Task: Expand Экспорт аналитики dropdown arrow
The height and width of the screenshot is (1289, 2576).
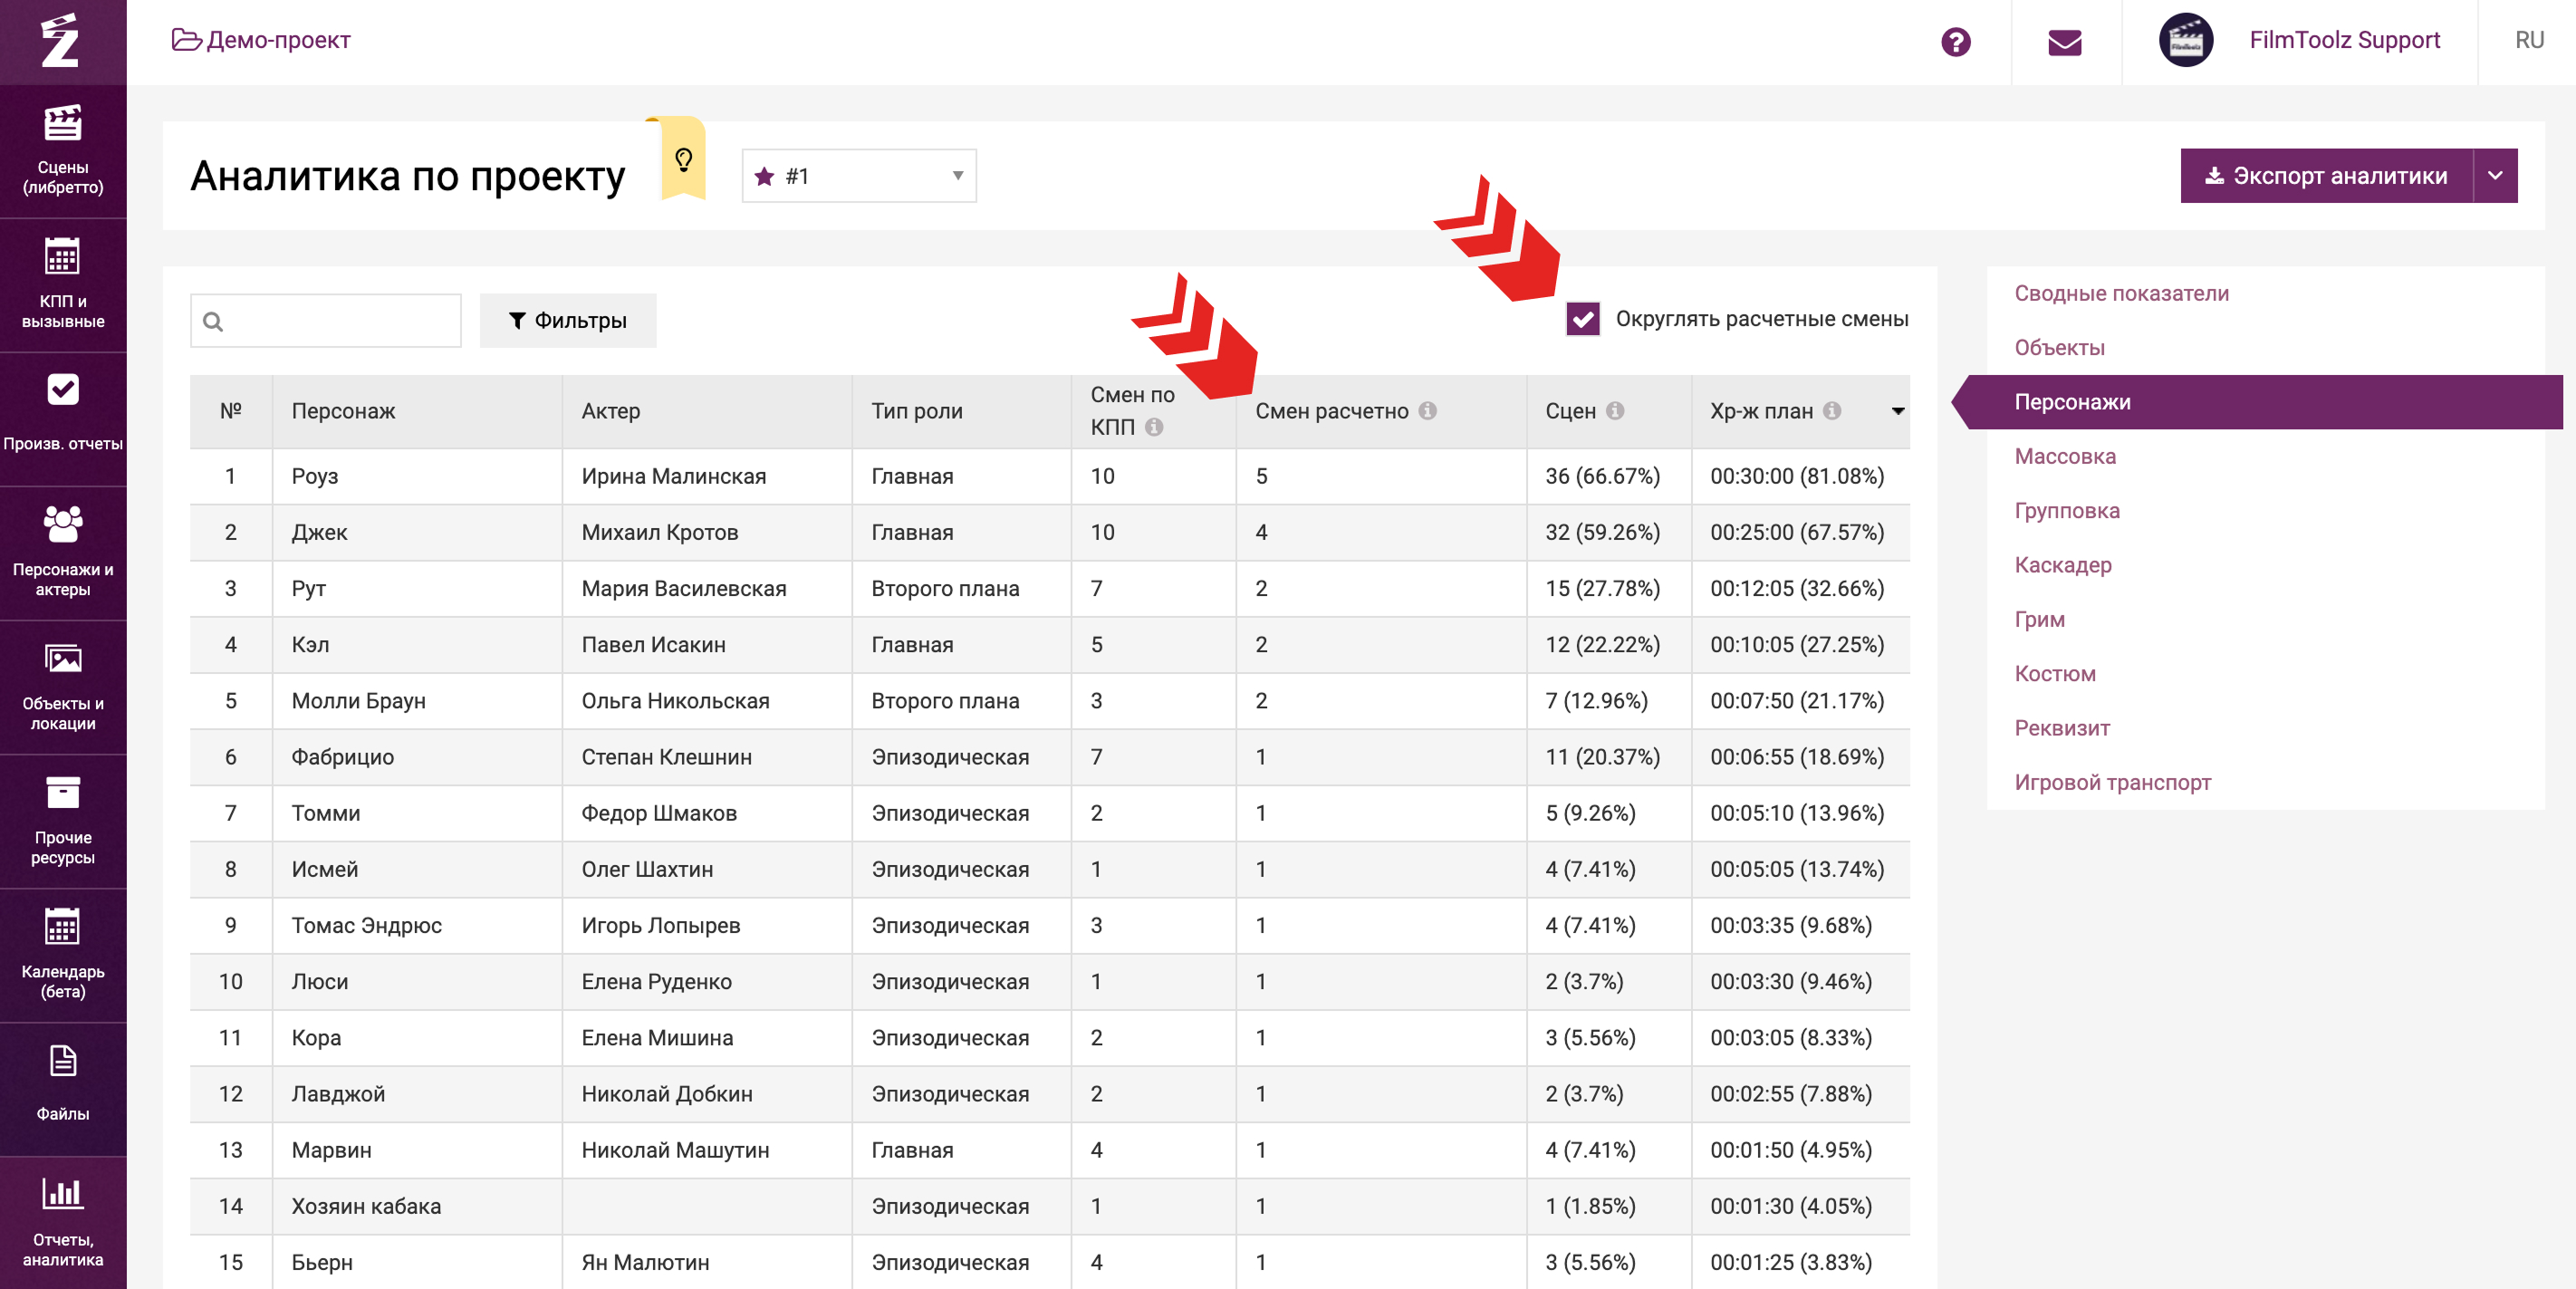Action: point(2496,176)
